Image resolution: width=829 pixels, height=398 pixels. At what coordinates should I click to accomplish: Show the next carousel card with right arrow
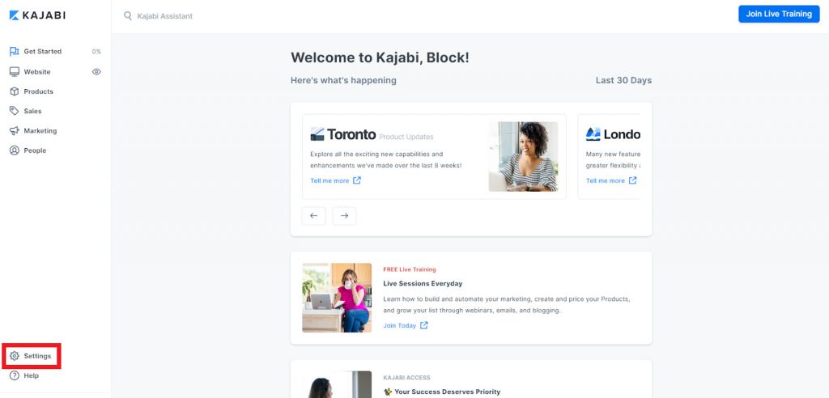(x=344, y=216)
